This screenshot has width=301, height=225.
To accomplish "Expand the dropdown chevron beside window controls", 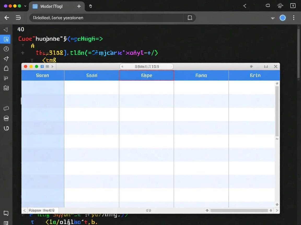I will click(25, 6).
